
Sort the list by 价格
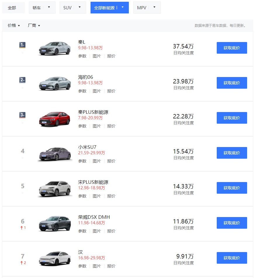[14, 25]
